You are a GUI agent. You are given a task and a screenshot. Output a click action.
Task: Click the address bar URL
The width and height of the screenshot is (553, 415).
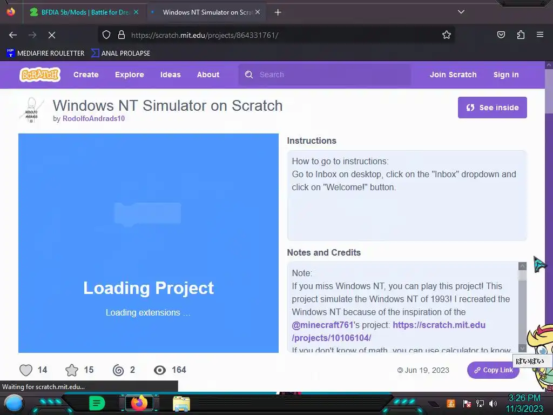point(205,35)
